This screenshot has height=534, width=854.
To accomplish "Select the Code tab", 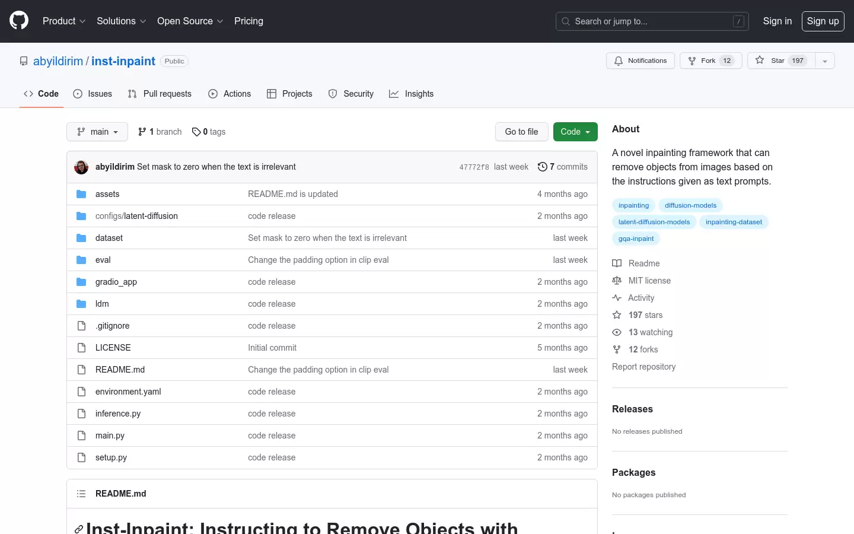I will 42,94.
